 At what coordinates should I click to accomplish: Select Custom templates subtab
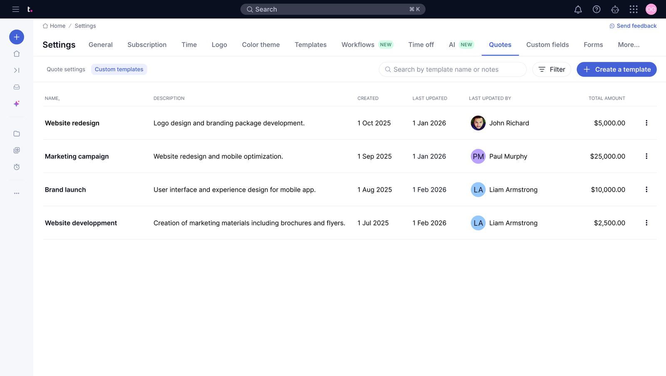(x=119, y=69)
